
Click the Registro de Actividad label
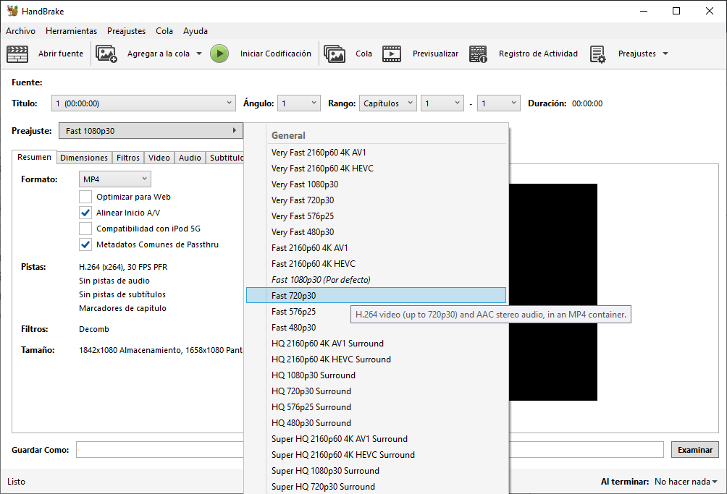(538, 54)
